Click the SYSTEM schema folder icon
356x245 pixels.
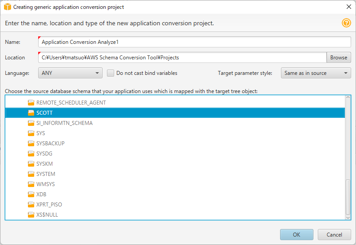pyautogui.click(x=31, y=174)
